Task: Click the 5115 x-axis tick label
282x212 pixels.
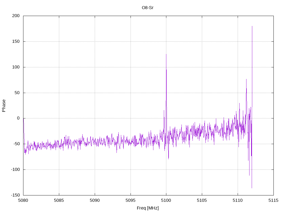Action: 273,200
